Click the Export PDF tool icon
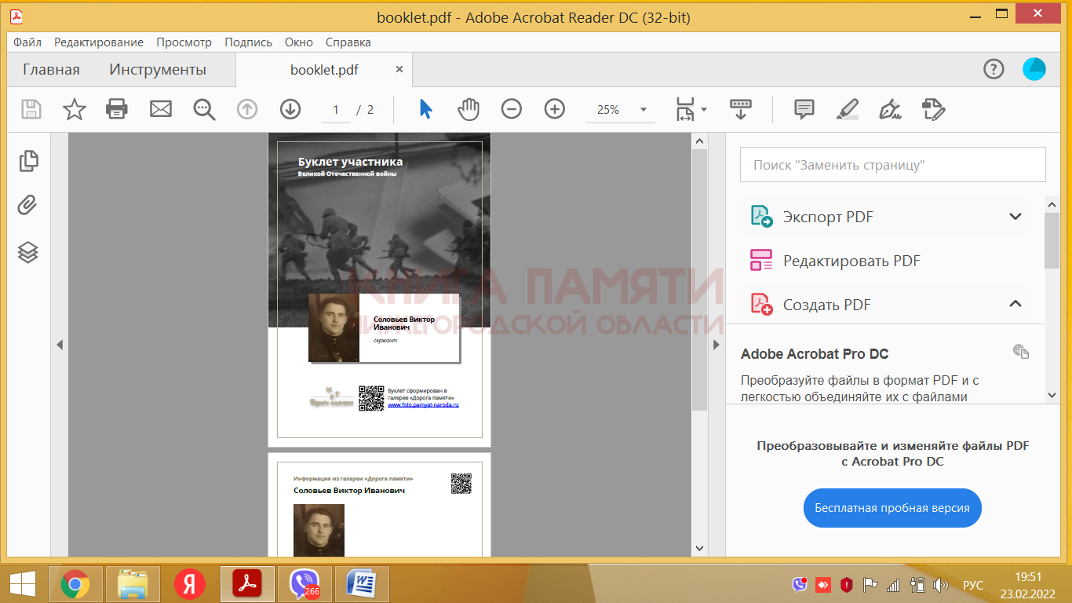The height and width of the screenshot is (603, 1072). (762, 217)
